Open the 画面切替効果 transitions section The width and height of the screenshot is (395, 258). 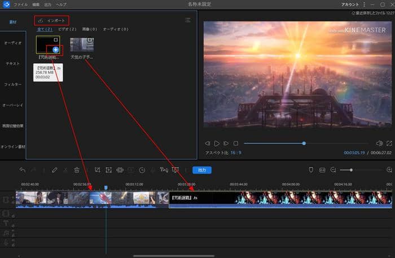coord(13,126)
